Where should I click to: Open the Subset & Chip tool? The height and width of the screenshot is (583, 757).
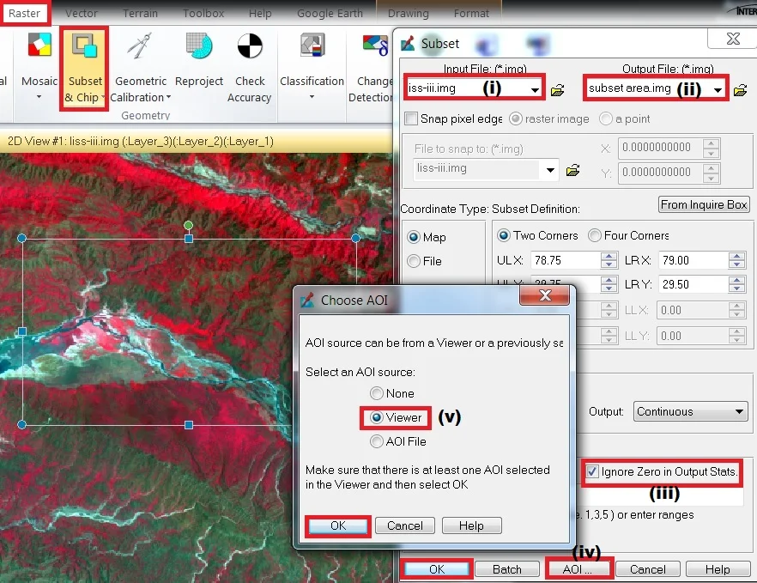[82, 67]
